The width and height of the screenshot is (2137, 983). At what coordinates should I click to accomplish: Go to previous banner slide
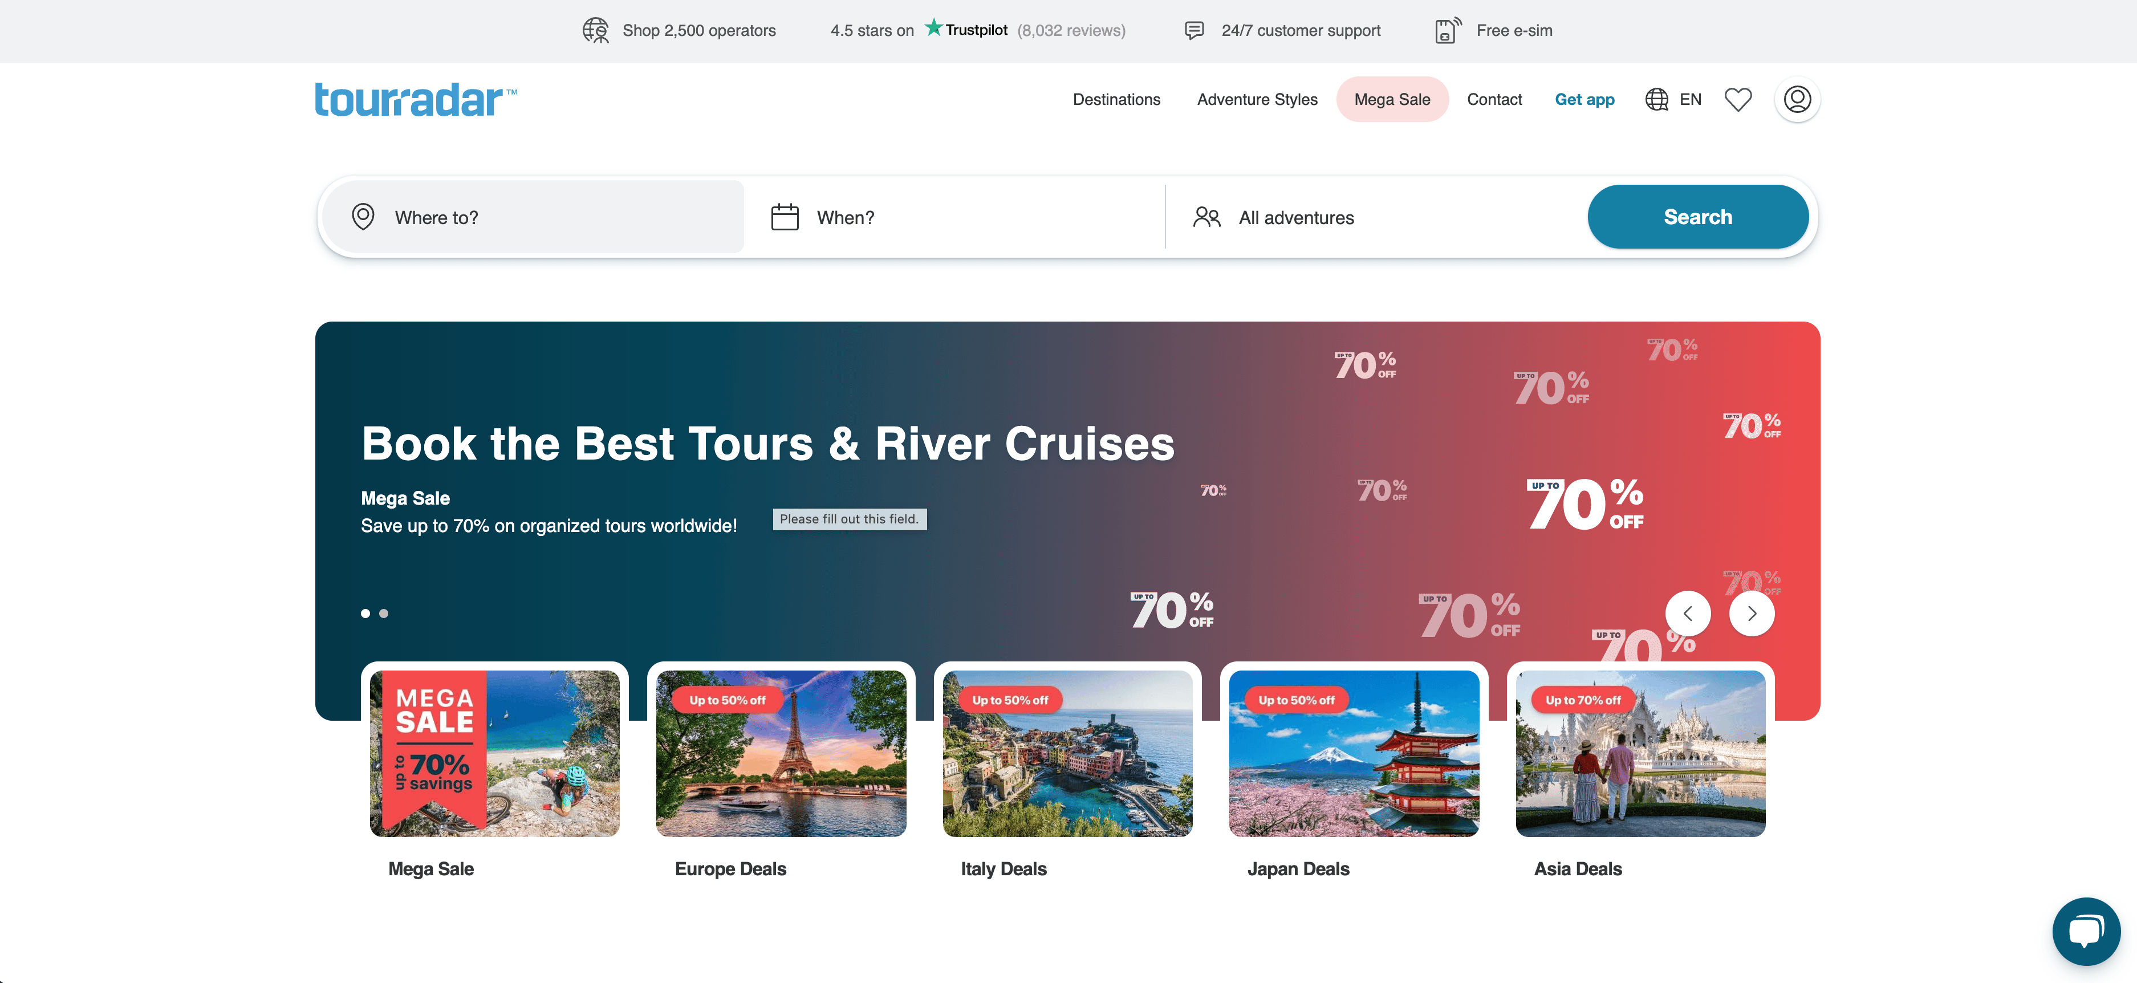coord(1687,613)
